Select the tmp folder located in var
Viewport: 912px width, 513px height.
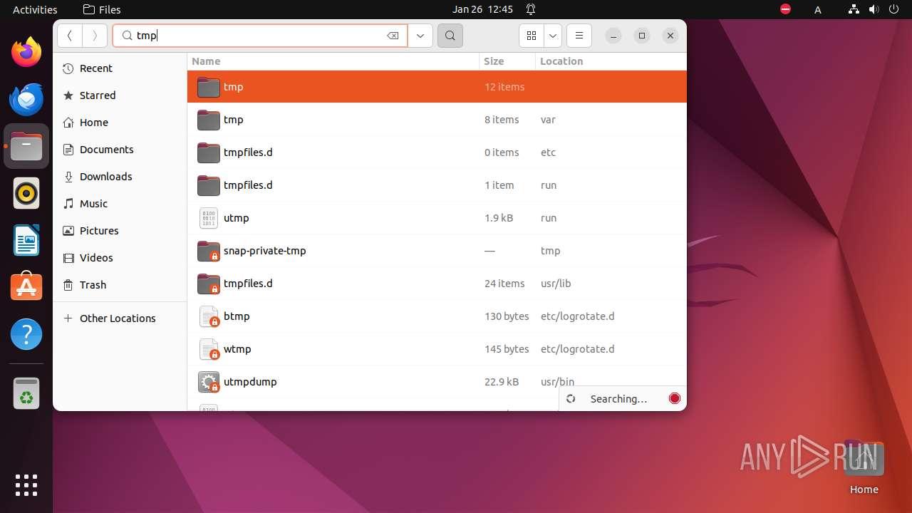tap(437, 120)
